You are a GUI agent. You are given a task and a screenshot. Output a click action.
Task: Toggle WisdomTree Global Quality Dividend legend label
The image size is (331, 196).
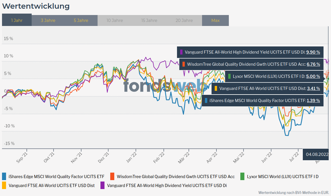point(176,176)
